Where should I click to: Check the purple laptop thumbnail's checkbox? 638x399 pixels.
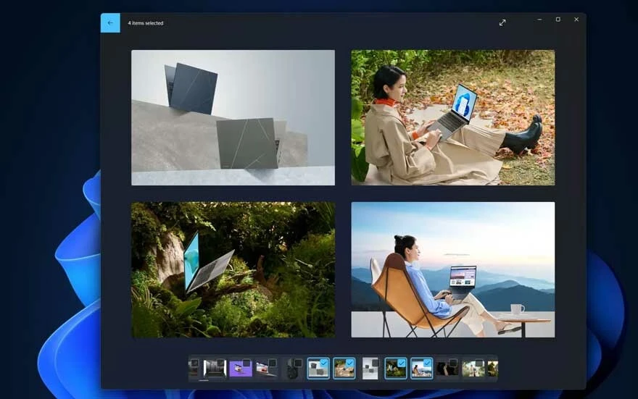[246, 363]
